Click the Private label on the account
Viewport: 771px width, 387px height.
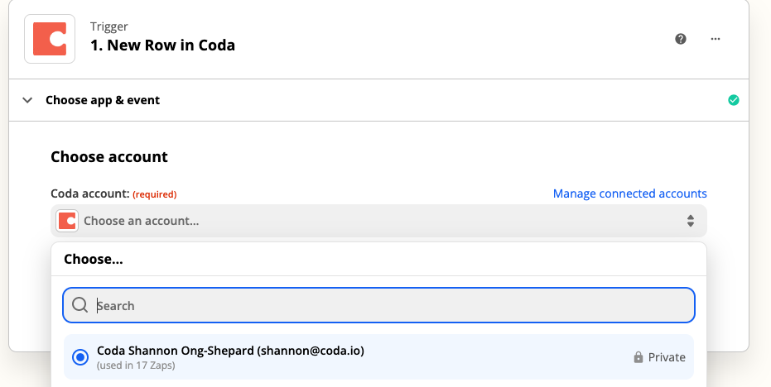[667, 357]
